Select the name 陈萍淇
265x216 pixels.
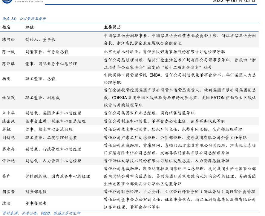pos(8,64)
